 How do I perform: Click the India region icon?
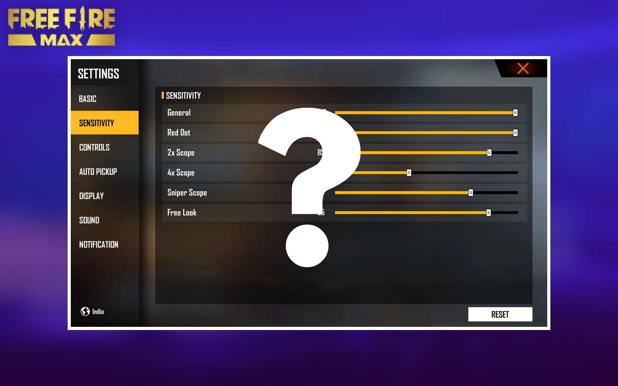86,311
